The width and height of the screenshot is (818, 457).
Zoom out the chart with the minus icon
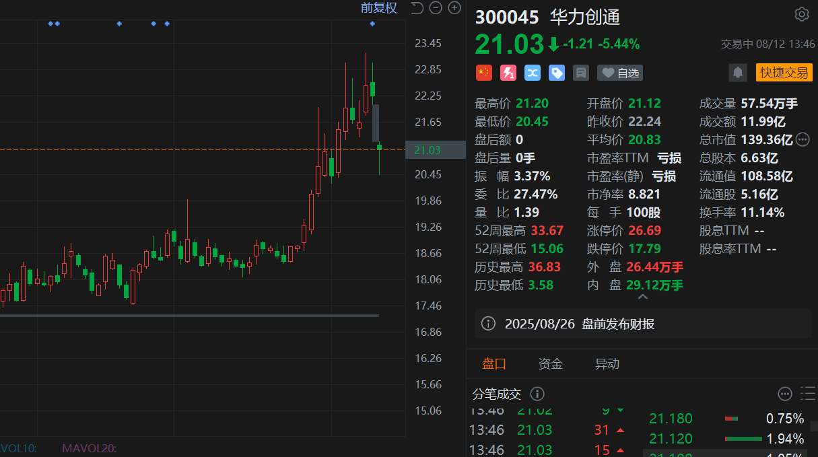click(436, 8)
